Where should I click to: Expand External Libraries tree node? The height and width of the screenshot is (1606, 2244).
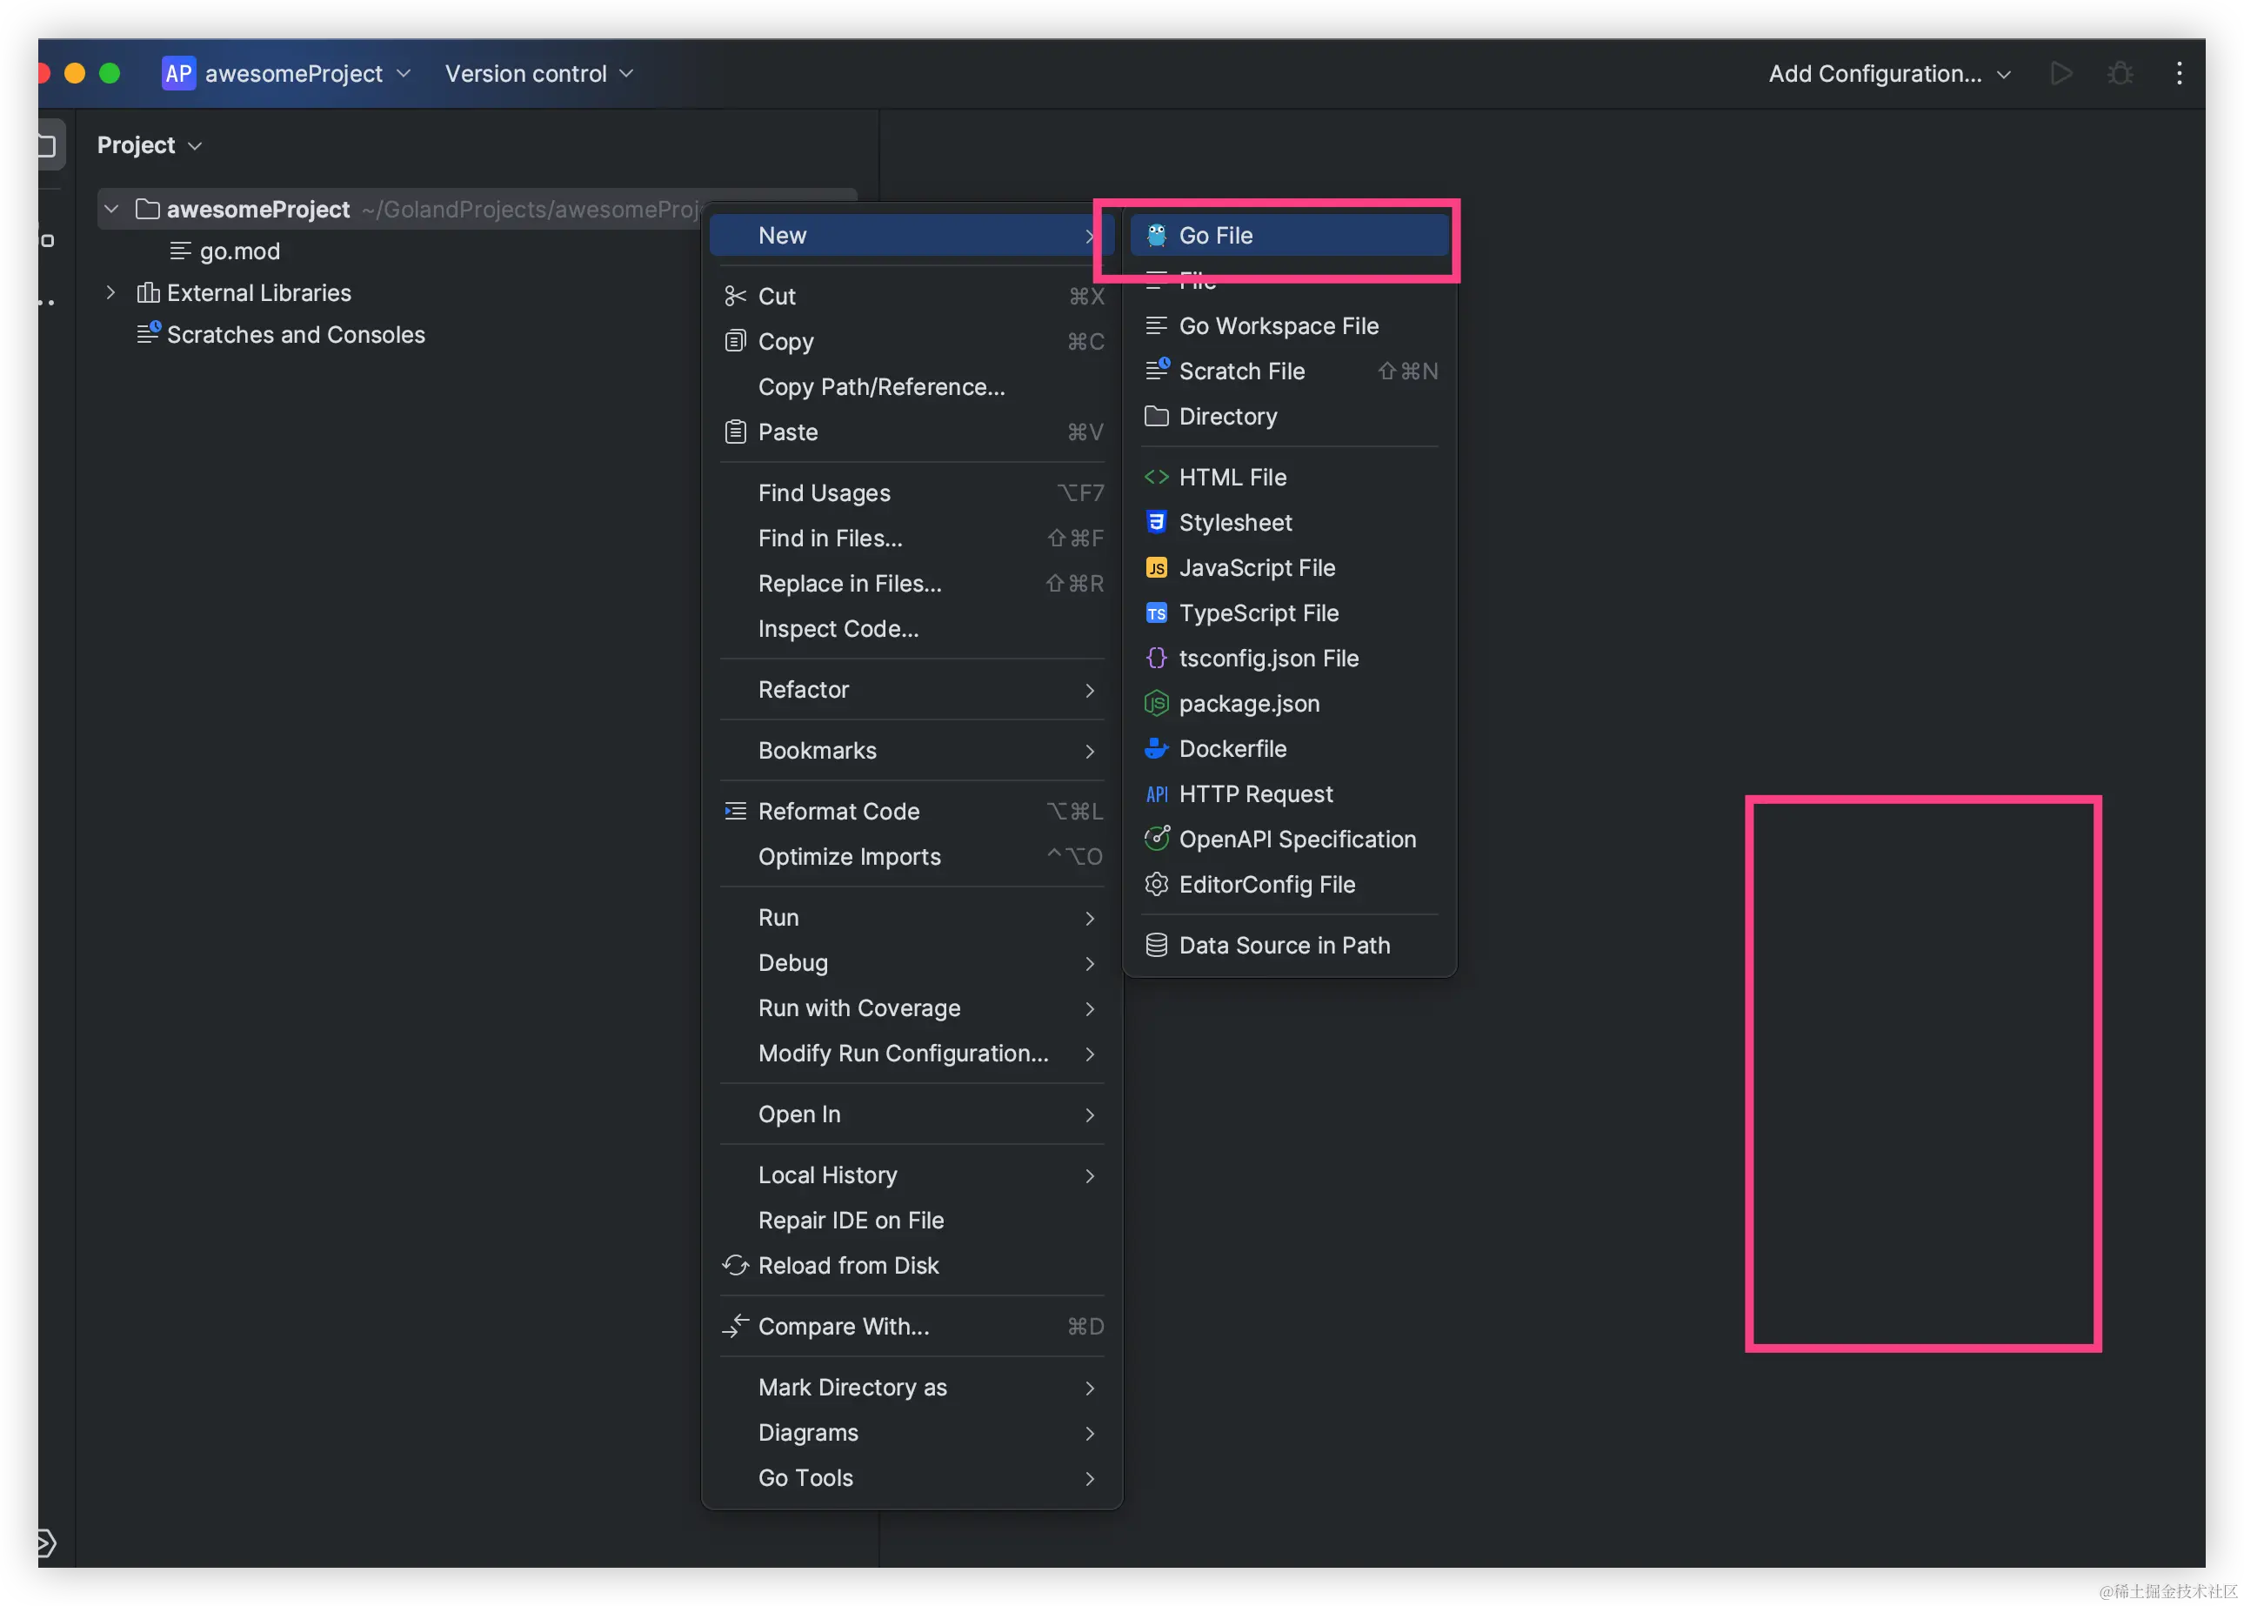click(111, 292)
